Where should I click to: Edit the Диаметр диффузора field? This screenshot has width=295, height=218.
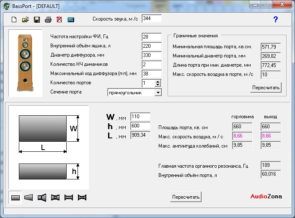pyautogui.click(x=152, y=55)
